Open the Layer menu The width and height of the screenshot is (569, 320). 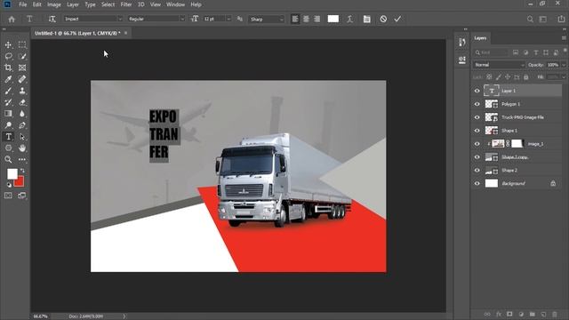pyautogui.click(x=73, y=4)
